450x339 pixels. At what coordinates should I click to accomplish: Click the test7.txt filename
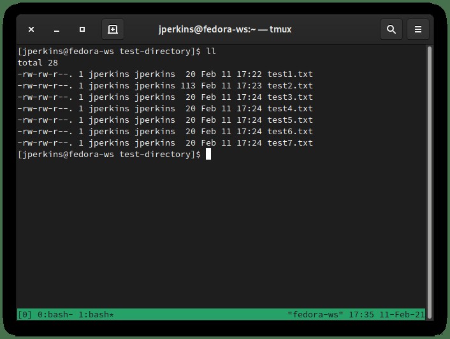(290, 143)
